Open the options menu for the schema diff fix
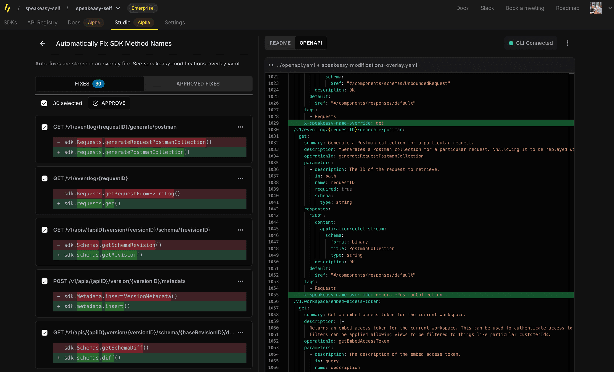The image size is (614, 372). point(240,333)
